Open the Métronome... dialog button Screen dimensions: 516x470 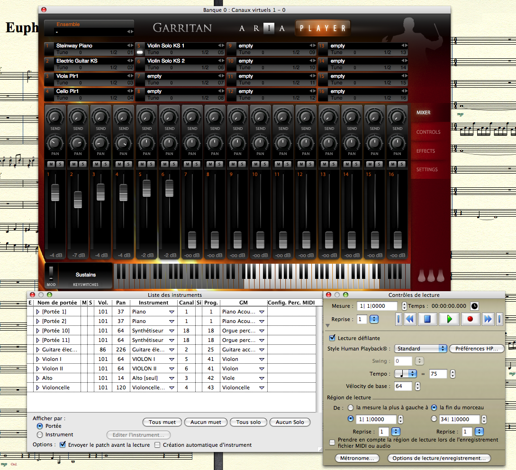pos(357,458)
